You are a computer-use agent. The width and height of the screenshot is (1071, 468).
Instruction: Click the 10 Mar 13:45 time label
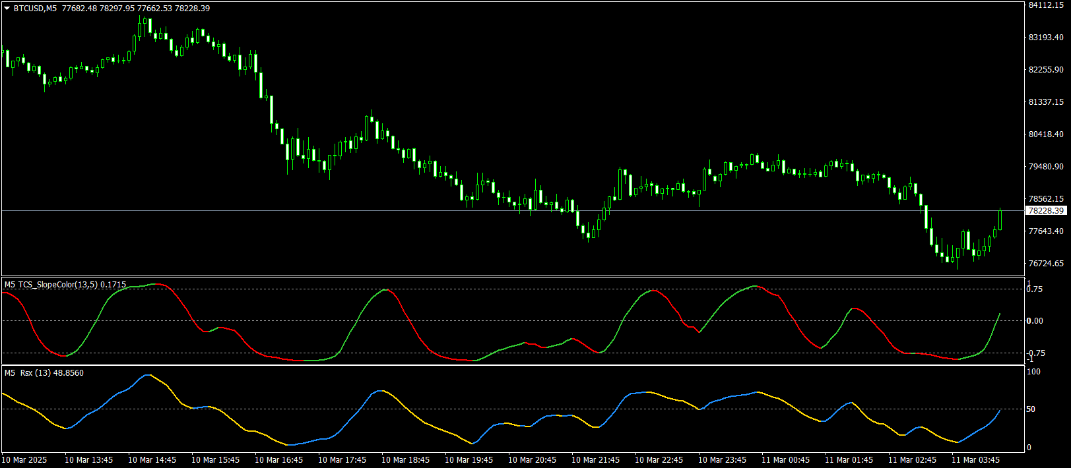(x=88, y=460)
